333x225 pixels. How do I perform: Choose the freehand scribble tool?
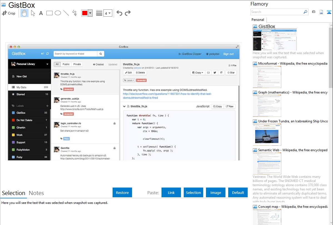tap(74, 13)
